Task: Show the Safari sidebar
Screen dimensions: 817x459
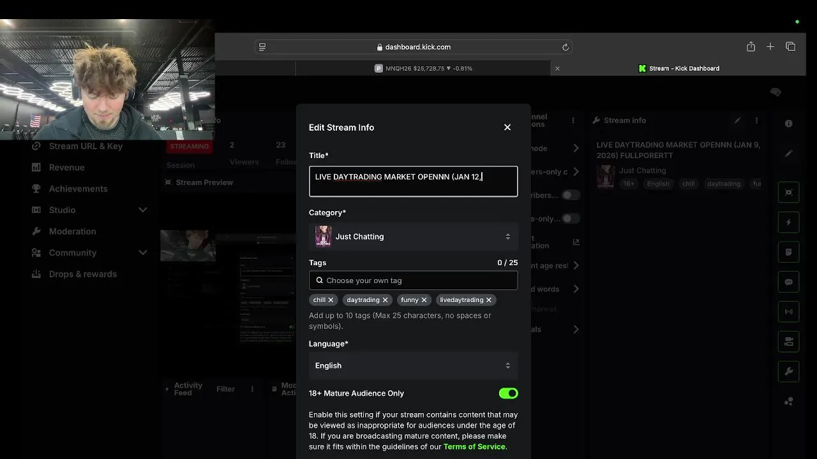Action: coord(262,47)
